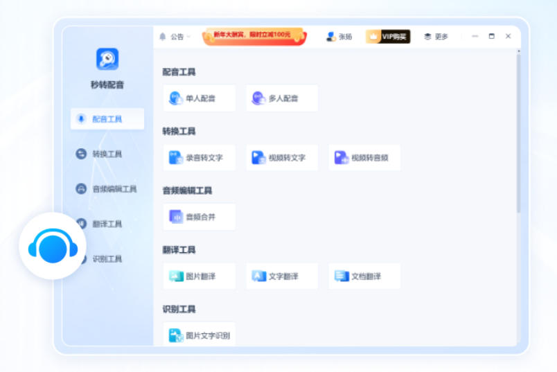Click the blue headphone support icon
This screenshot has height=372, width=557.
pos(53,246)
